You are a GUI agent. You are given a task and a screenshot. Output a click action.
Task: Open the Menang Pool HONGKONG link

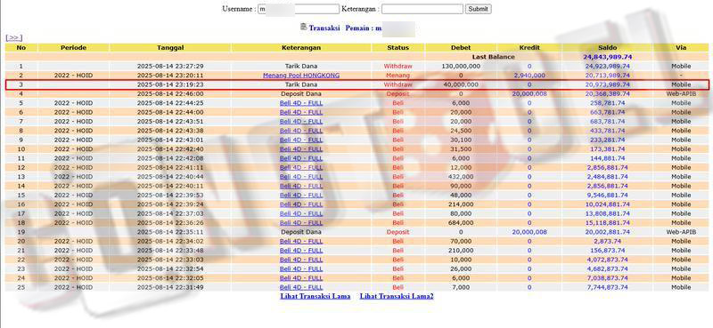(301, 76)
